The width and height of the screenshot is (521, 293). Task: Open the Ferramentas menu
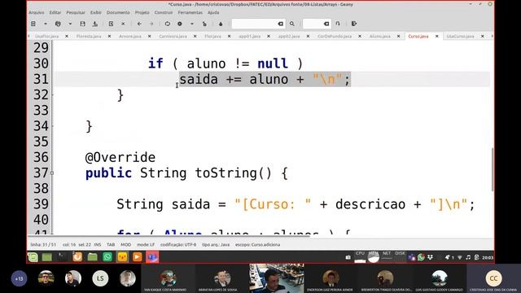[190, 13]
